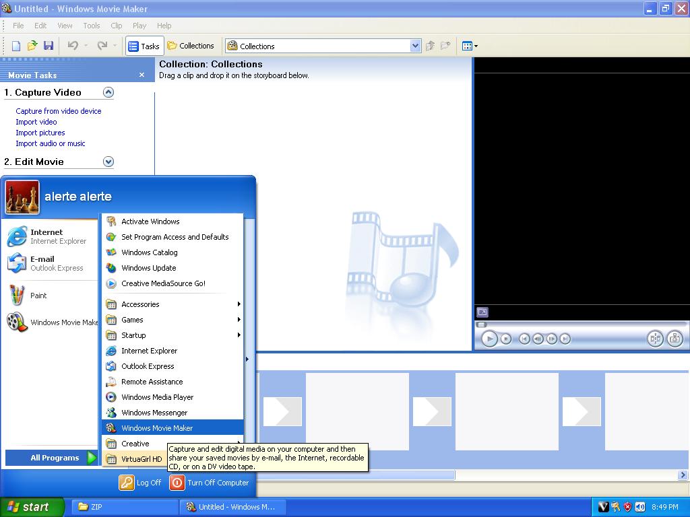Open pinned Internet Explorer in Start menu
690x517 pixels.
click(x=51, y=236)
